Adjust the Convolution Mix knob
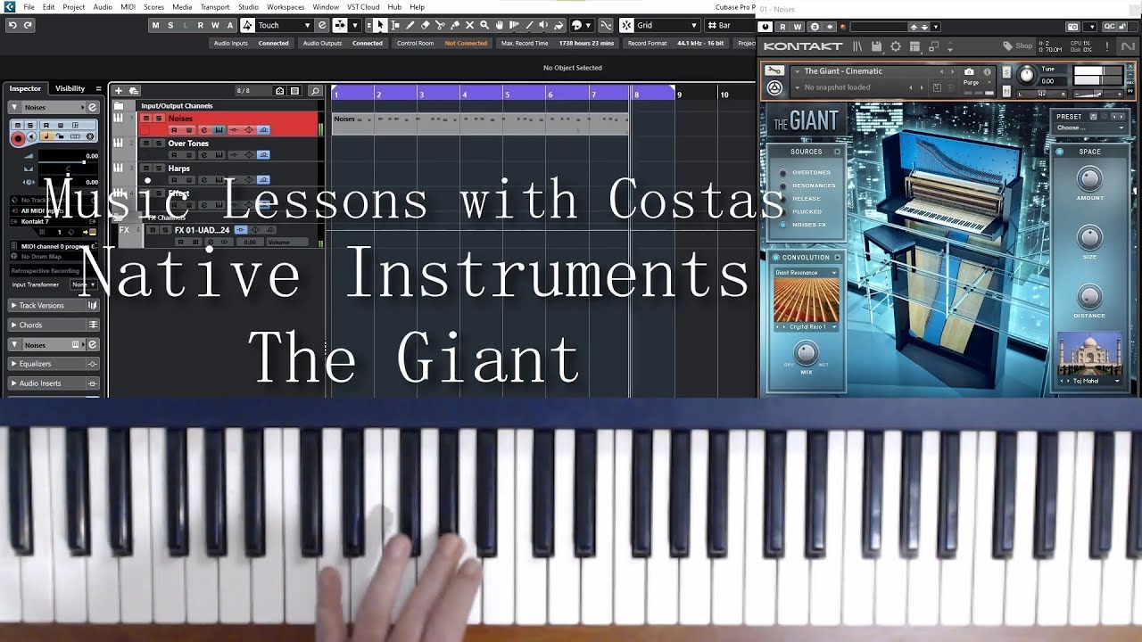Screen dimensions: 1142x642 (807, 352)
